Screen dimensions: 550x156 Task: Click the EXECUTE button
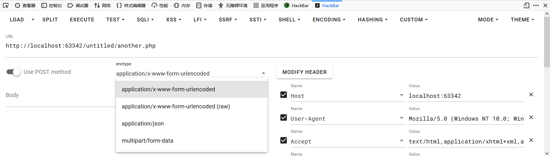point(82,20)
